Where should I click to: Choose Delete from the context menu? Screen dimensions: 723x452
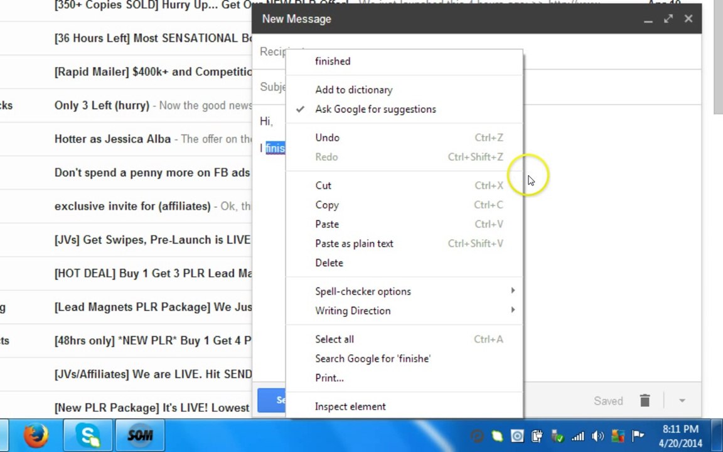coord(404,263)
